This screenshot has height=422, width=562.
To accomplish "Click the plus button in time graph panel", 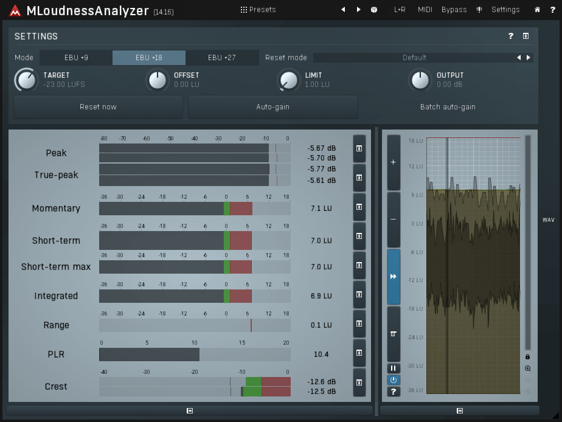I will [394, 162].
